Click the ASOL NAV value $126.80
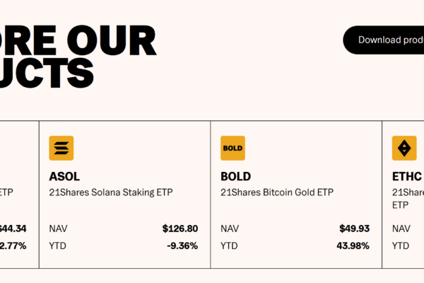 [x=179, y=229]
